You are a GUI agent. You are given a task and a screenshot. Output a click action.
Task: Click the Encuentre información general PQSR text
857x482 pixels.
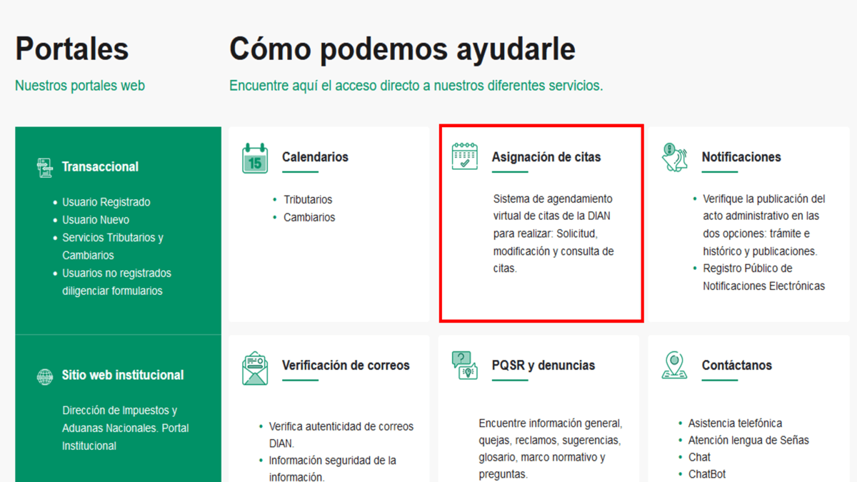551,448
